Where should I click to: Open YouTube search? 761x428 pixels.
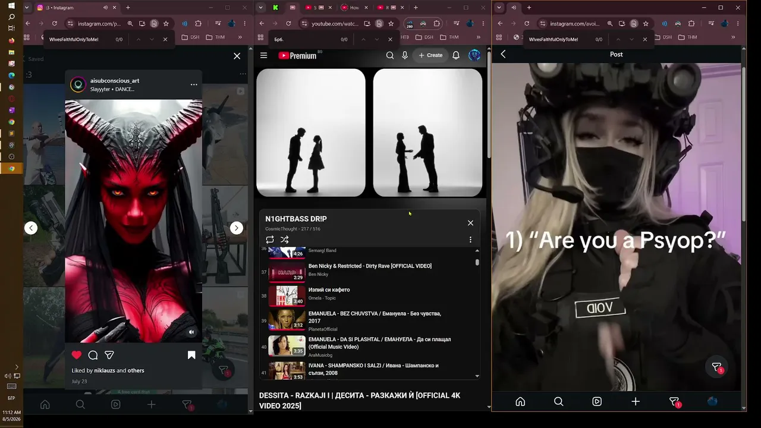click(390, 55)
